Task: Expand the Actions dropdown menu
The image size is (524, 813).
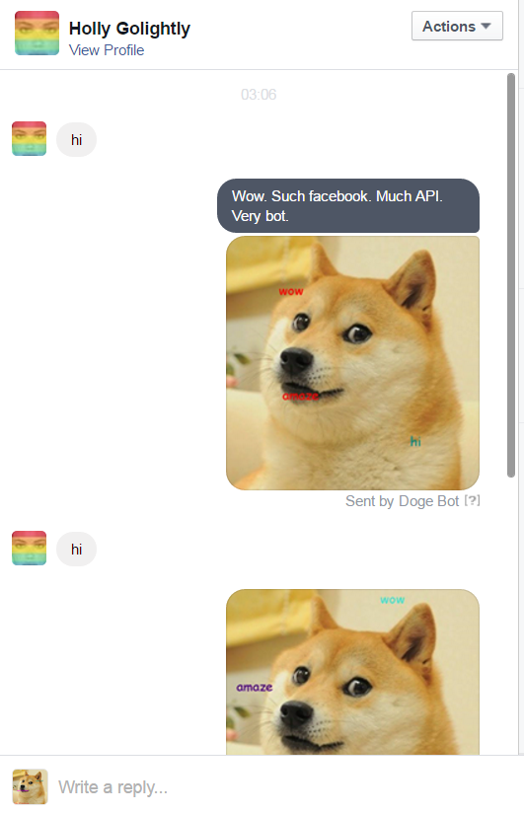Action: click(x=457, y=26)
